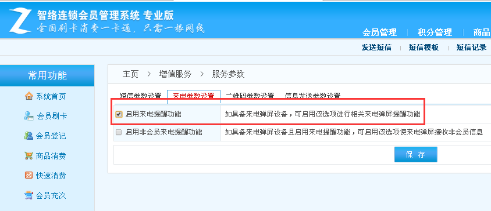Open the 会员管理 top menu
The image size is (491, 211).
click(379, 32)
